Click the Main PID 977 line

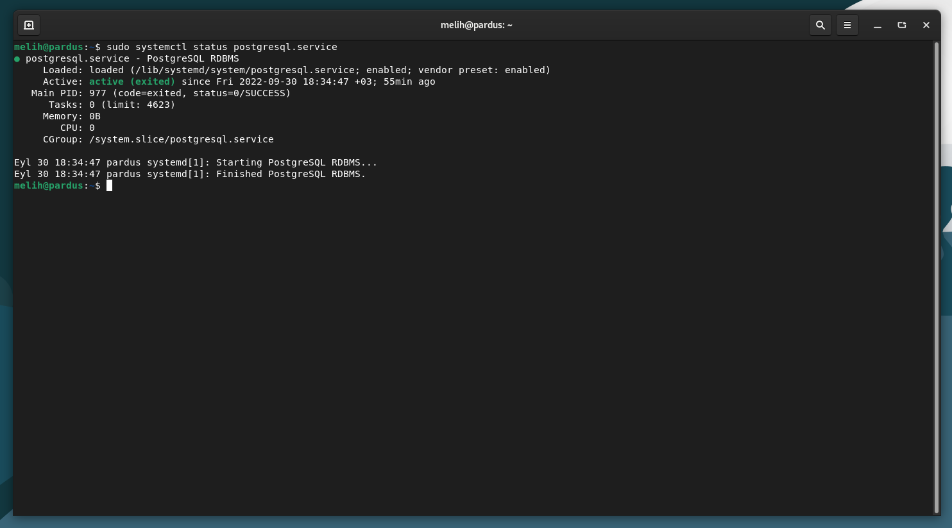tap(161, 93)
